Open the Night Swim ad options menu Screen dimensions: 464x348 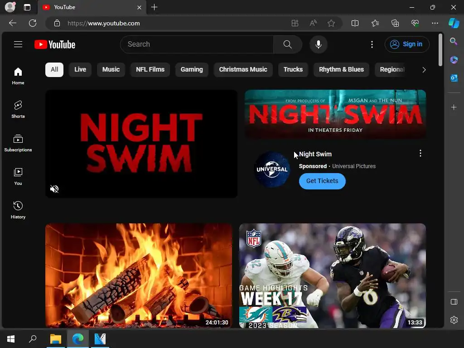tap(420, 153)
